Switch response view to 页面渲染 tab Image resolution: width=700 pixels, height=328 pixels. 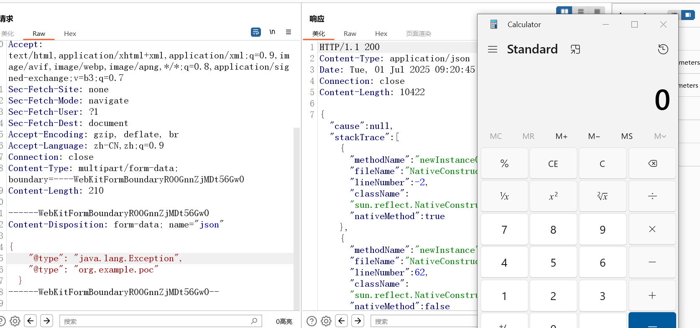pyautogui.click(x=419, y=33)
